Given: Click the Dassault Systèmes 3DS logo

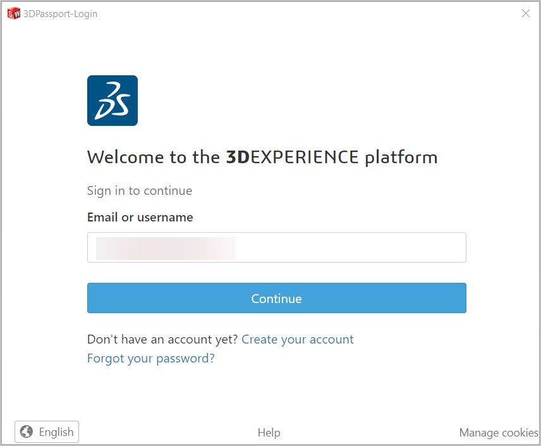Looking at the screenshot, I should click(x=112, y=101).
